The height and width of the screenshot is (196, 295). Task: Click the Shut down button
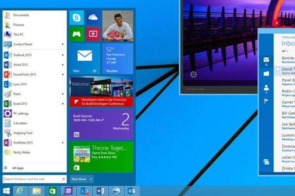tap(78, 179)
